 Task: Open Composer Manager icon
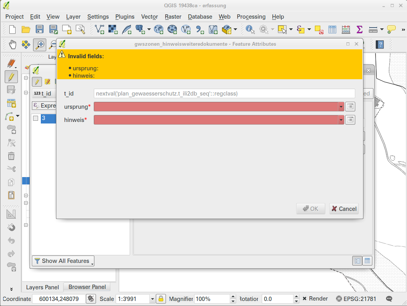pyautogui.click(x=80, y=29)
